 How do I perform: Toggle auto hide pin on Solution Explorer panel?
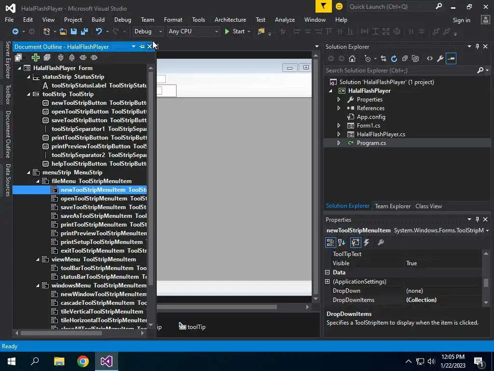(x=477, y=47)
